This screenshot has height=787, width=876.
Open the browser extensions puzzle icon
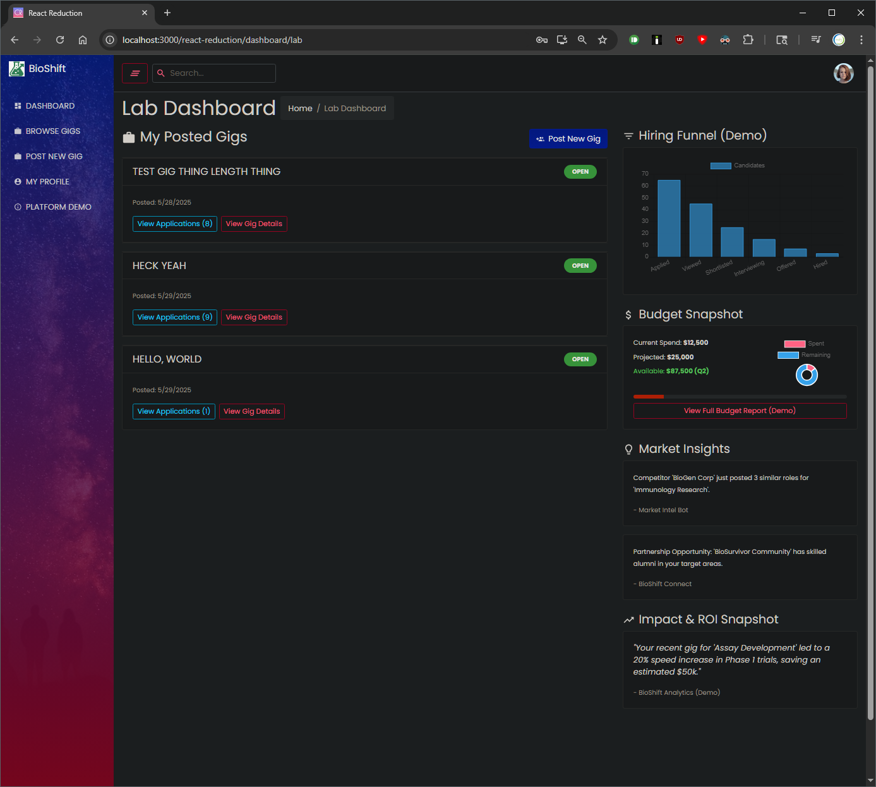click(x=748, y=40)
